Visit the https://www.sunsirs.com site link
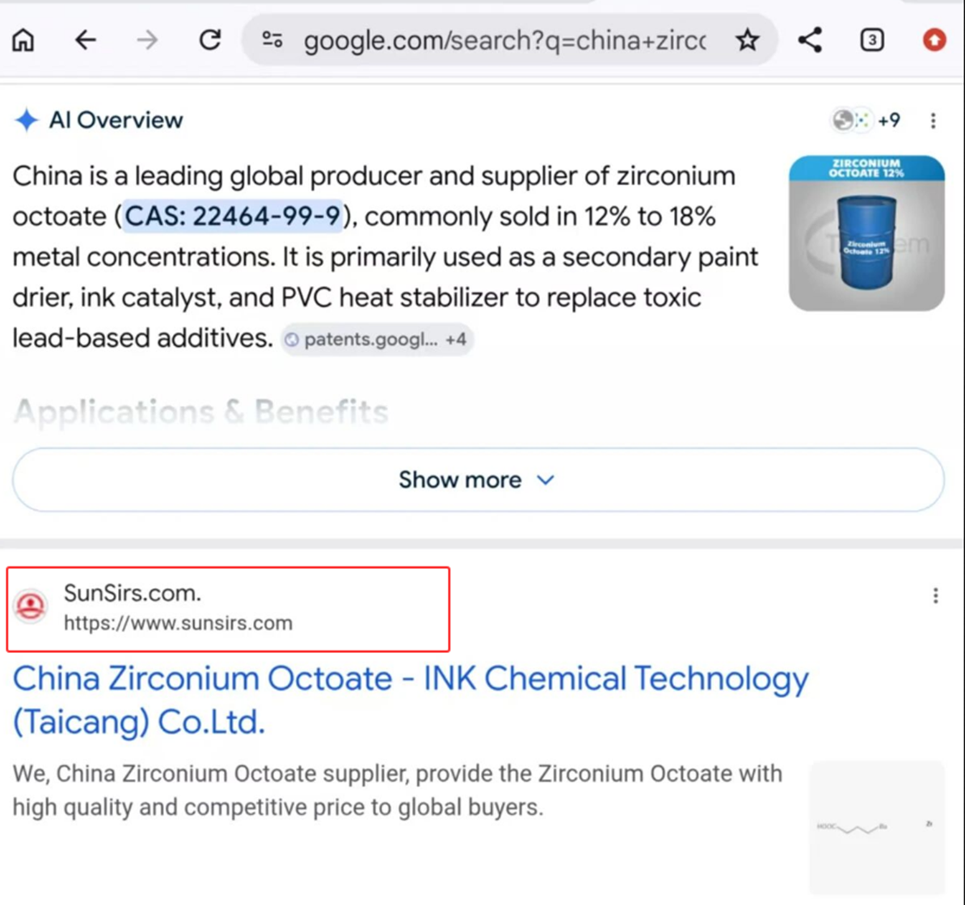The height and width of the screenshot is (905, 965). tap(178, 623)
